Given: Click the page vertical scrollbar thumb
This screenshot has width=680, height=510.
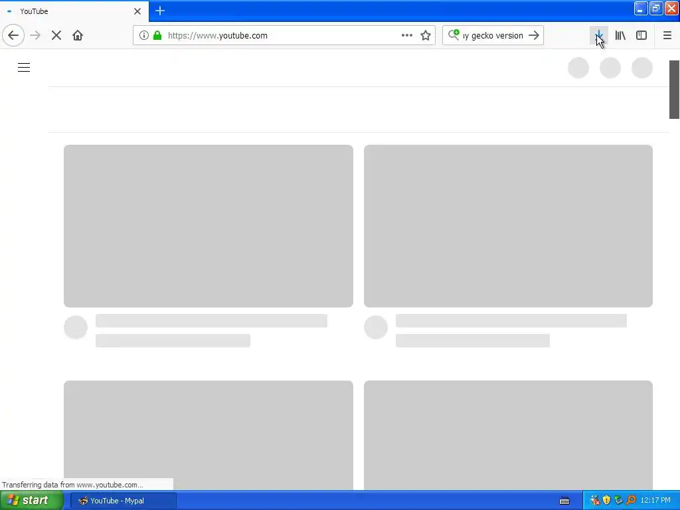Looking at the screenshot, I should click(675, 90).
